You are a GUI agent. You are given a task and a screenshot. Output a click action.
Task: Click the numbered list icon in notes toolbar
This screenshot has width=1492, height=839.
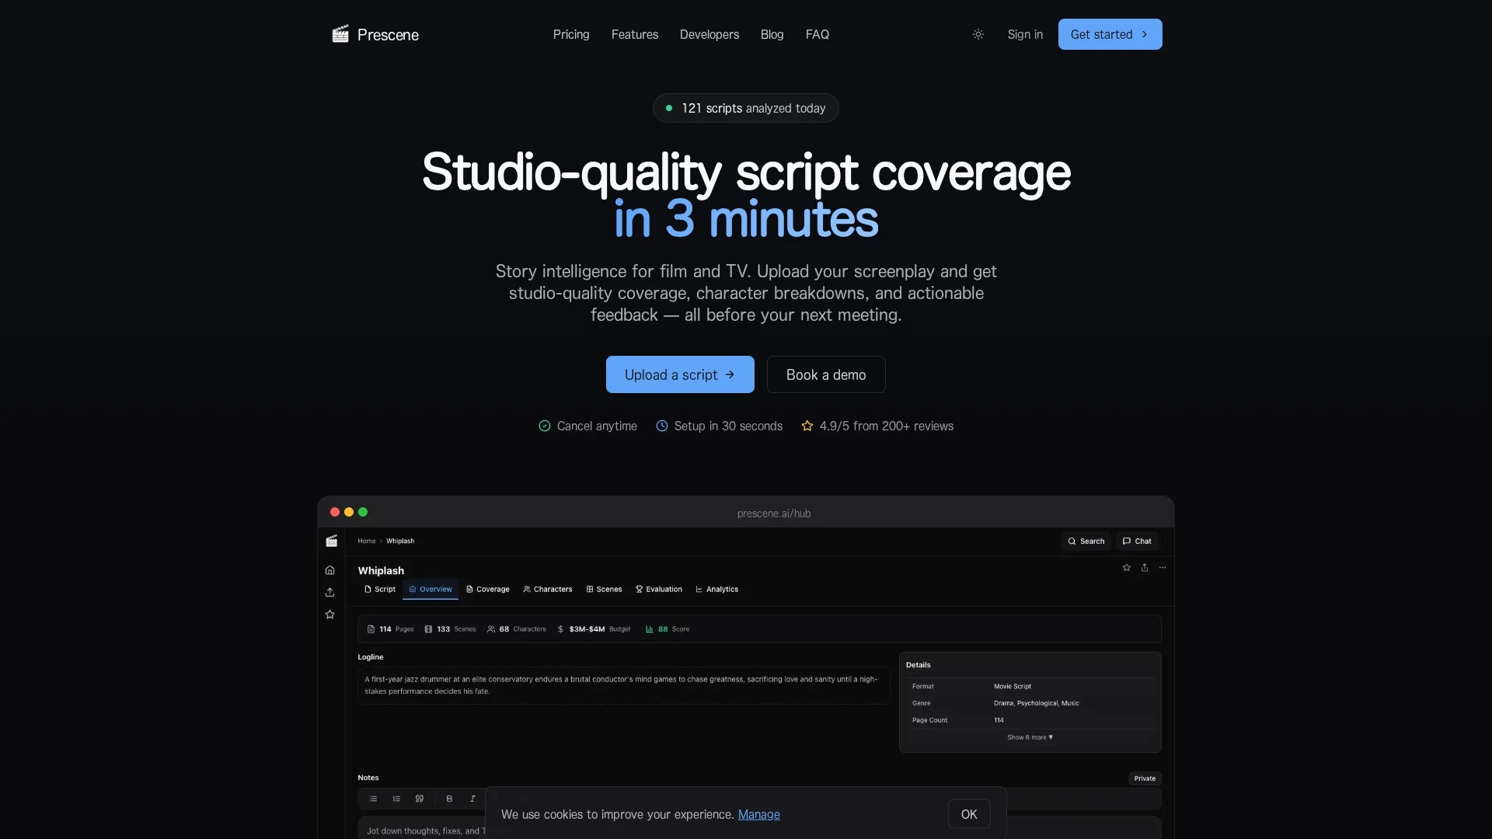coord(396,799)
